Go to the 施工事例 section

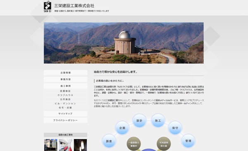(65, 86)
